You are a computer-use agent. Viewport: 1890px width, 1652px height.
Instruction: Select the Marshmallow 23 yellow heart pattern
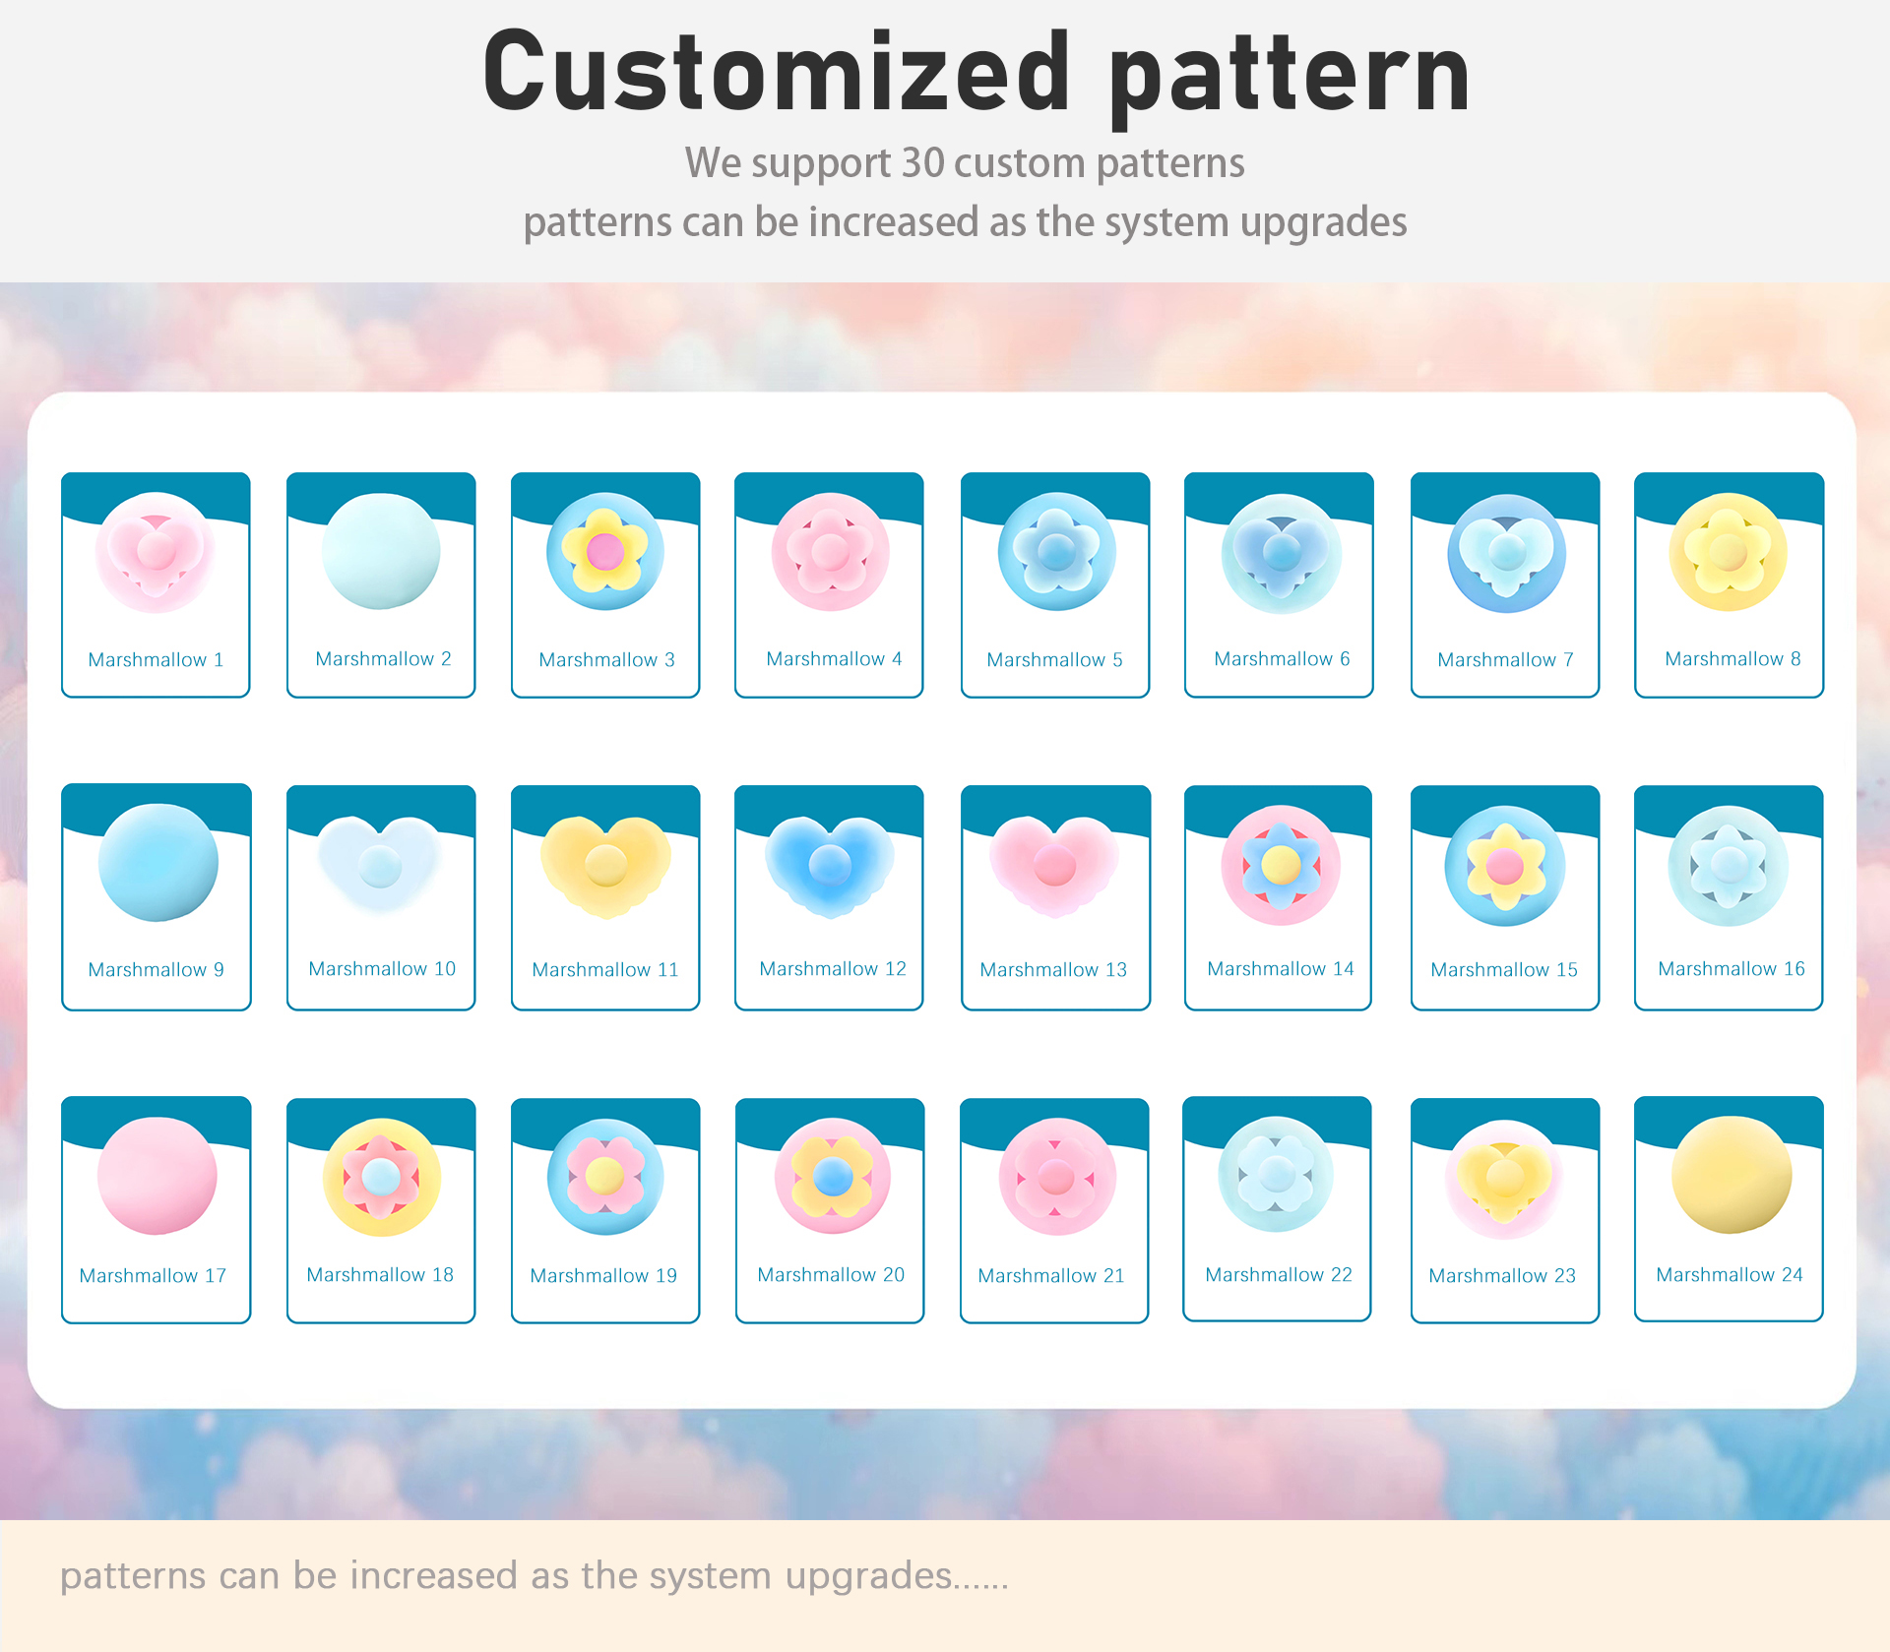point(1504,1178)
